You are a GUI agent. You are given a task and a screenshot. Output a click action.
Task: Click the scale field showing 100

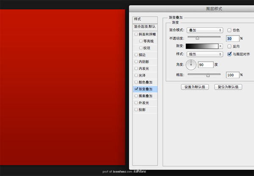[232, 75]
